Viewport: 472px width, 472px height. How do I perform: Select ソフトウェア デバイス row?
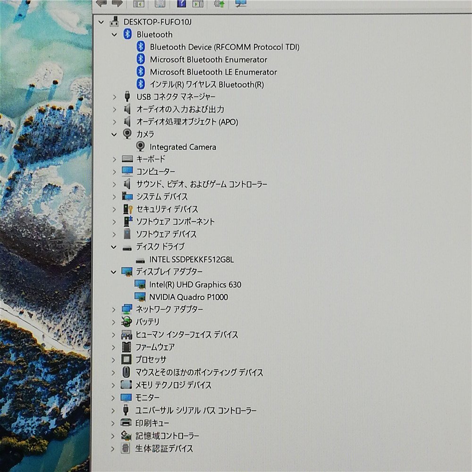point(166,234)
